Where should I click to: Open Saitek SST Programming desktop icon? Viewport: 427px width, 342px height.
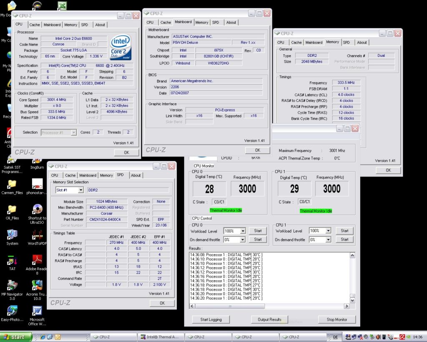pyautogui.click(x=12, y=164)
